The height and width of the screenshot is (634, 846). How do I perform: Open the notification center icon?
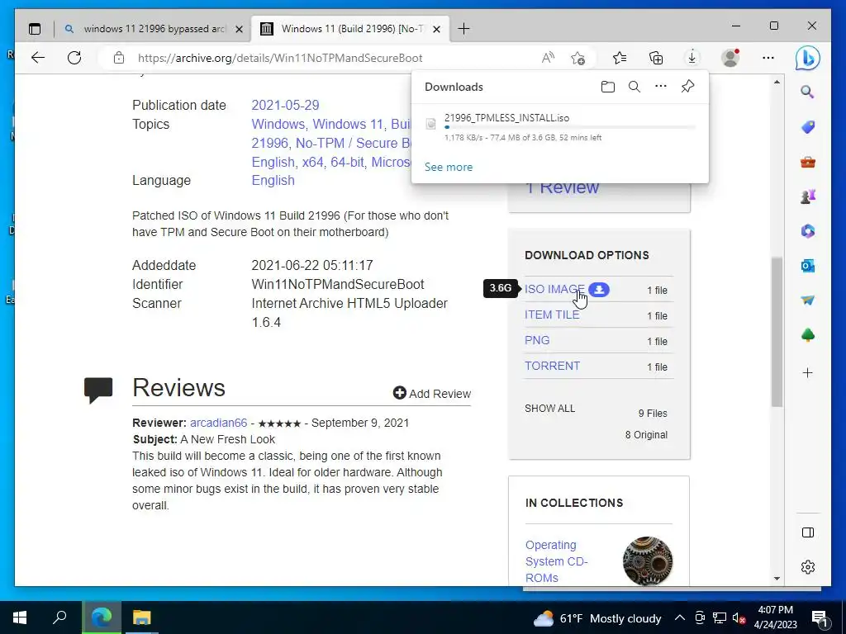(x=820, y=617)
